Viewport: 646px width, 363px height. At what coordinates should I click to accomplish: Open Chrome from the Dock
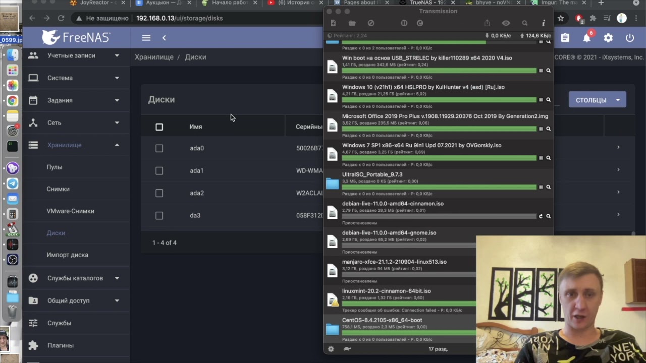[x=13, y=100]
